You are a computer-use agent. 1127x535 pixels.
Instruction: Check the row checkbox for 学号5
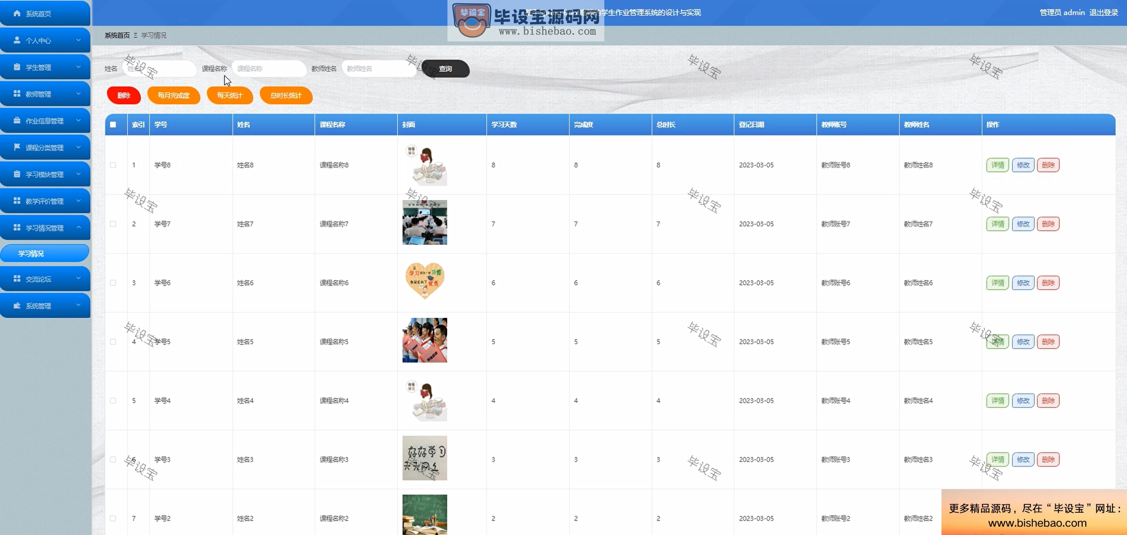[x=113, y=341]
